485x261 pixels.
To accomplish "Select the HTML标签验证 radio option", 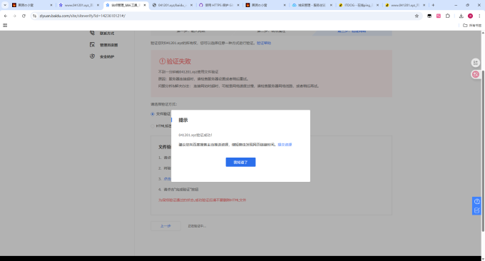I will [x=153, y=126].
